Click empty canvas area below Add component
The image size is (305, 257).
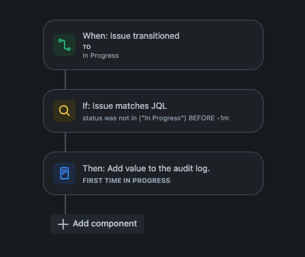click(x=152, y=246)
